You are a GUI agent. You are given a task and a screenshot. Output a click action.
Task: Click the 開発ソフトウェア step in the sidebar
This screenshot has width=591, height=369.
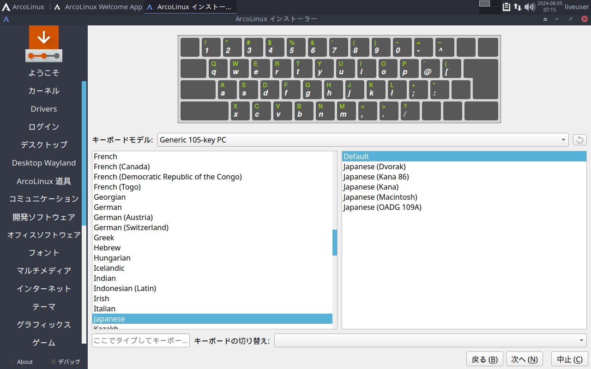[44, 217]
